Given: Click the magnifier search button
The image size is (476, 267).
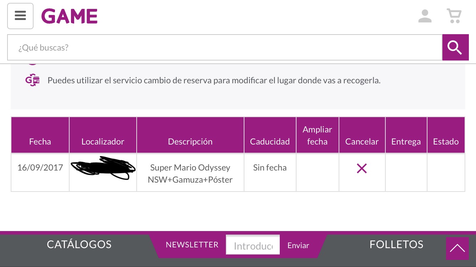Looking at the screenshot, I should (x=455, y=47).
